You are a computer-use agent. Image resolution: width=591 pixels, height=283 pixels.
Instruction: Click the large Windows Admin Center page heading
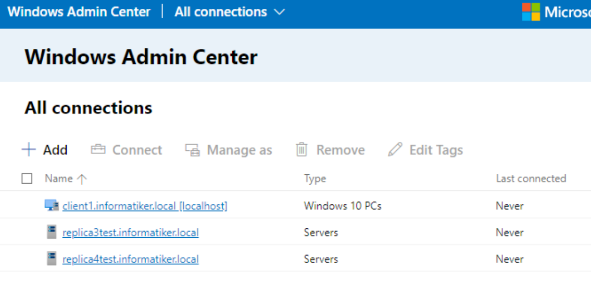(x=141, y=58)
